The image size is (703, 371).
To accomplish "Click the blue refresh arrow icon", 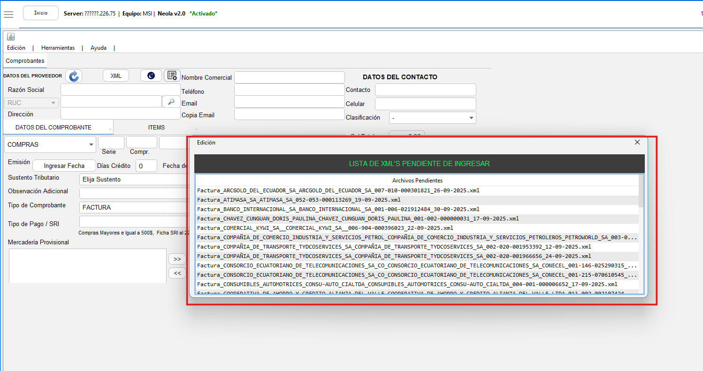I will pyautogui.click(x=74, y=76).
